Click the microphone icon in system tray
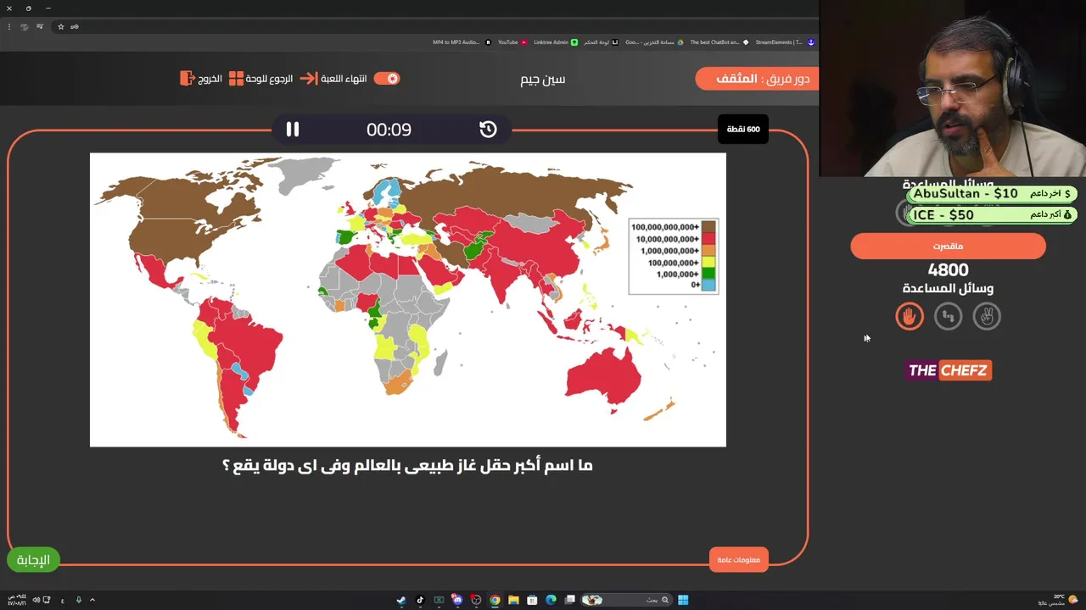The width and height of the screenshot is (1086, 610). pos(79,600)
